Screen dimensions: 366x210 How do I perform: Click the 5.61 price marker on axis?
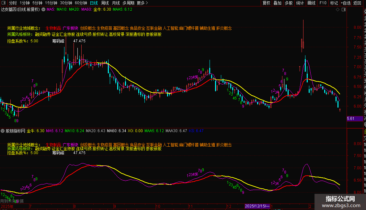[355, 119]
